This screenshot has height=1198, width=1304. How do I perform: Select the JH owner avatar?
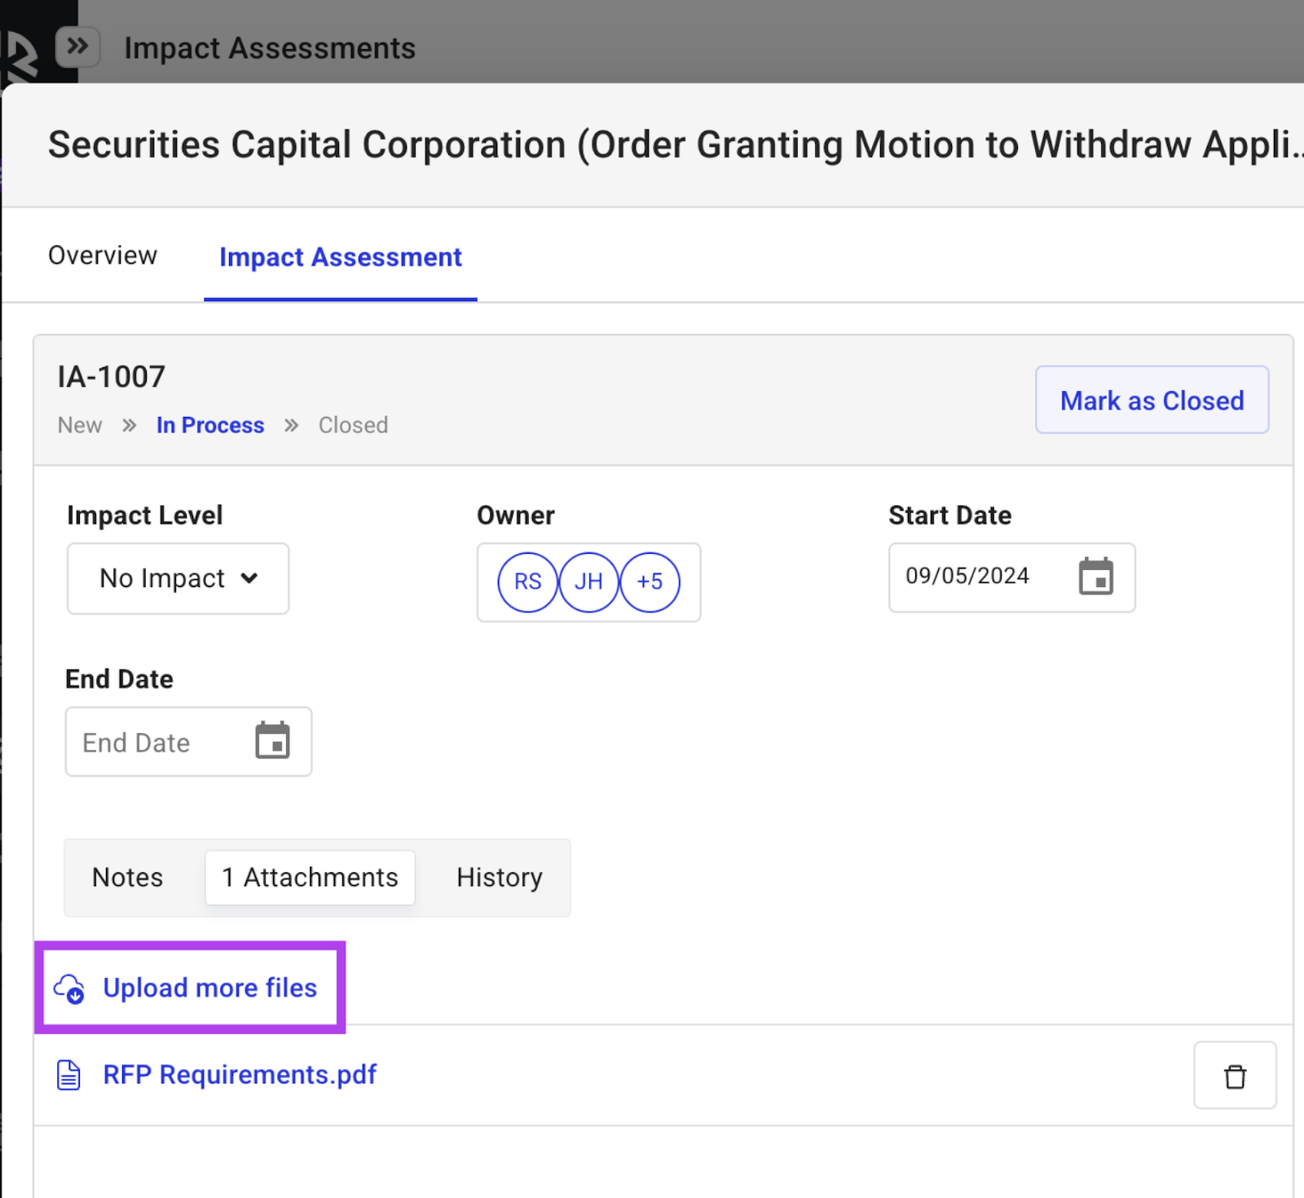coord(588,581)
